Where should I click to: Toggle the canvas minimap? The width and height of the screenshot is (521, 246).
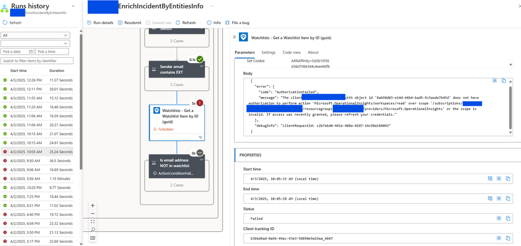[x=93, y=238]
